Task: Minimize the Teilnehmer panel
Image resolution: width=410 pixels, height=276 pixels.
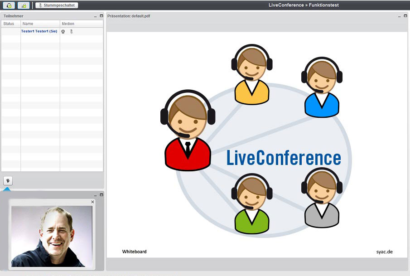Action: point(96,16)
